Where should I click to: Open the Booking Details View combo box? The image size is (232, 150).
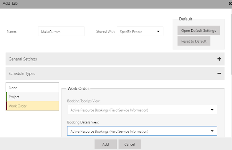pyautogui.click(x=142, y=131)
